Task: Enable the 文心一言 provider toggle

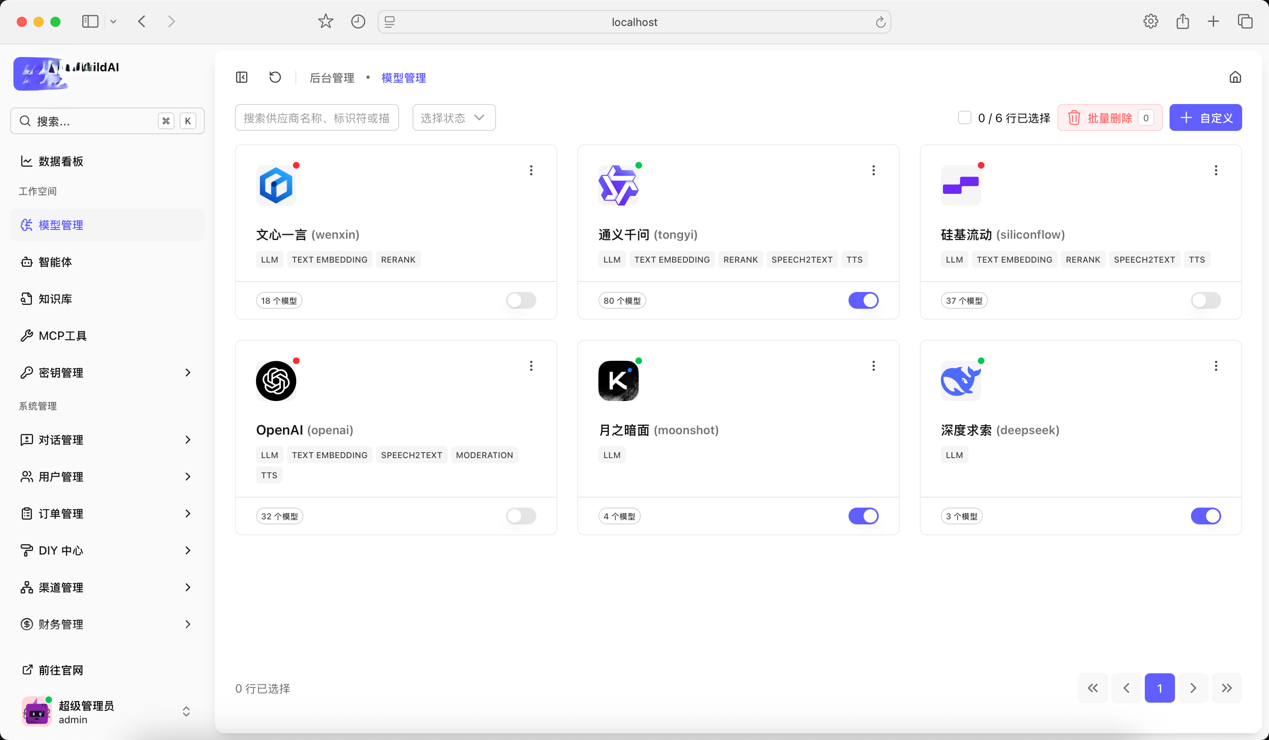Action: [x=521, y=300]
